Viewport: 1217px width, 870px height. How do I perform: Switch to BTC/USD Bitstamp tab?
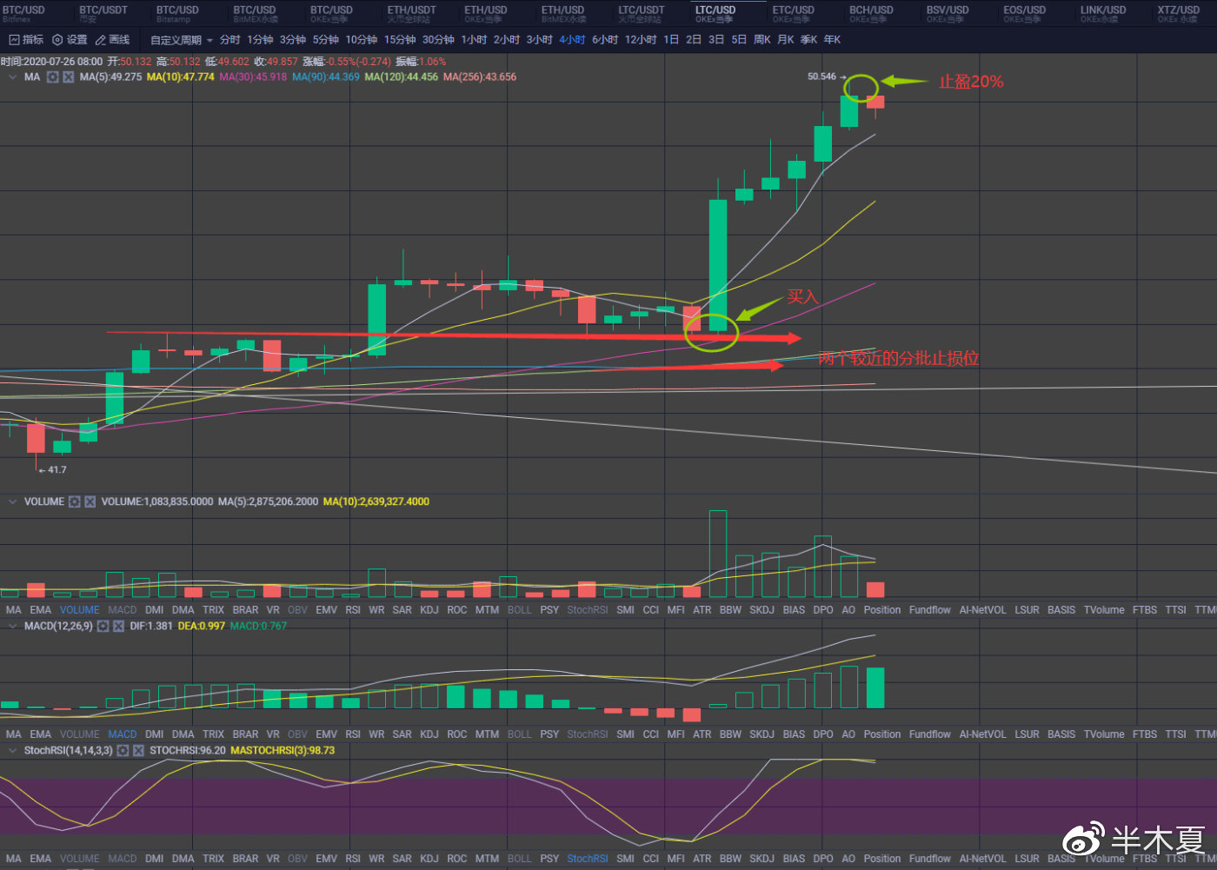(177, 14)
